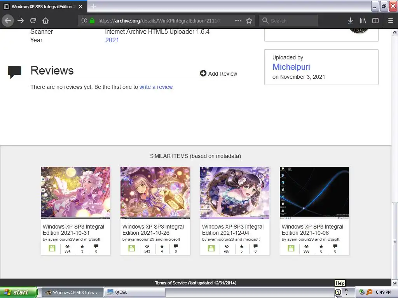Open the 2021-10-31 edition thumbnail
This screenshot has height=298, width=398.
click(75, 193)
